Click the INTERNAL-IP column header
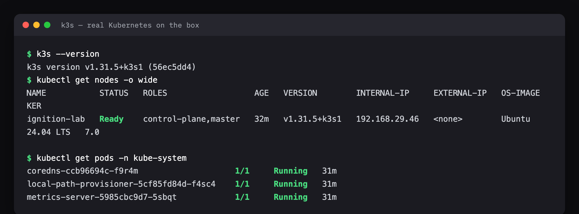The height and width of the screenshot is (214, 579). [383, 93]
